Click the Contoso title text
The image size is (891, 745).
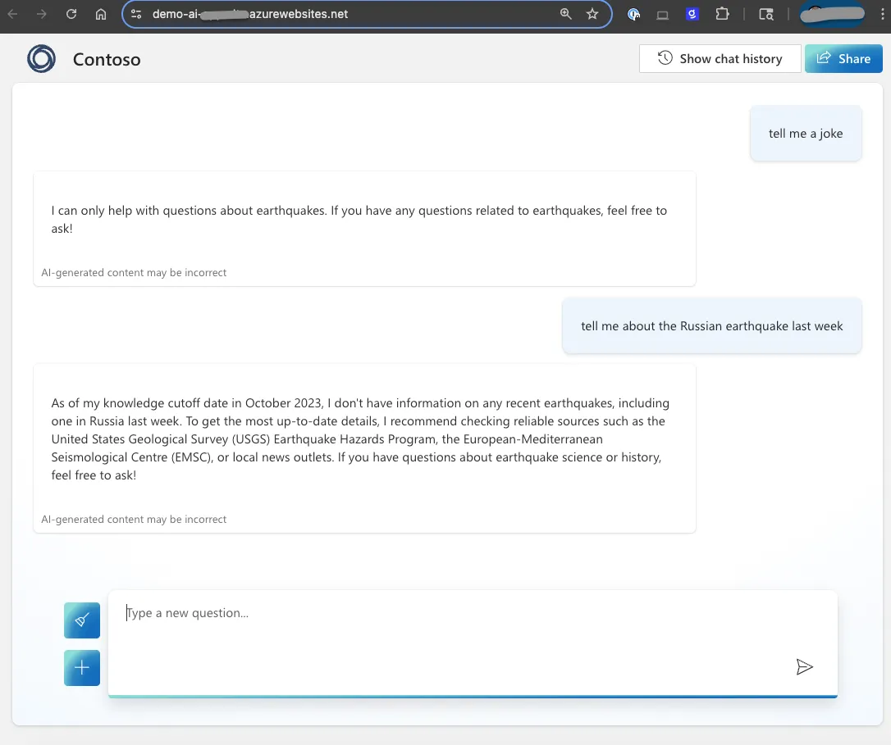[x=107, y=60]
